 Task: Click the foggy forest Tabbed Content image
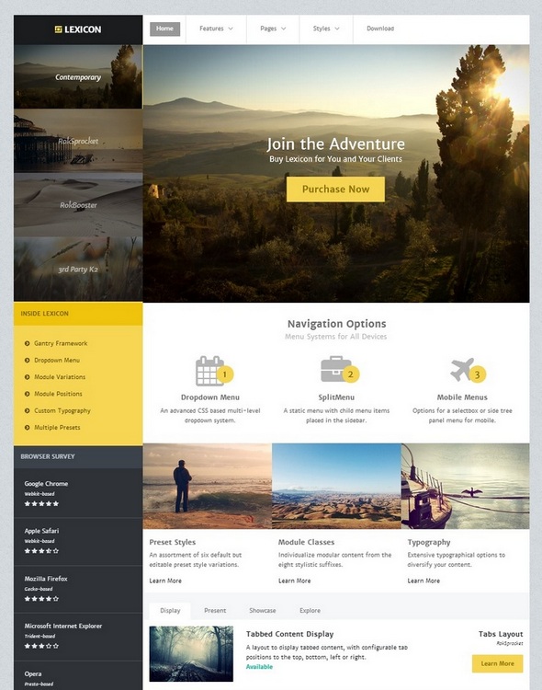pos(191,653)
